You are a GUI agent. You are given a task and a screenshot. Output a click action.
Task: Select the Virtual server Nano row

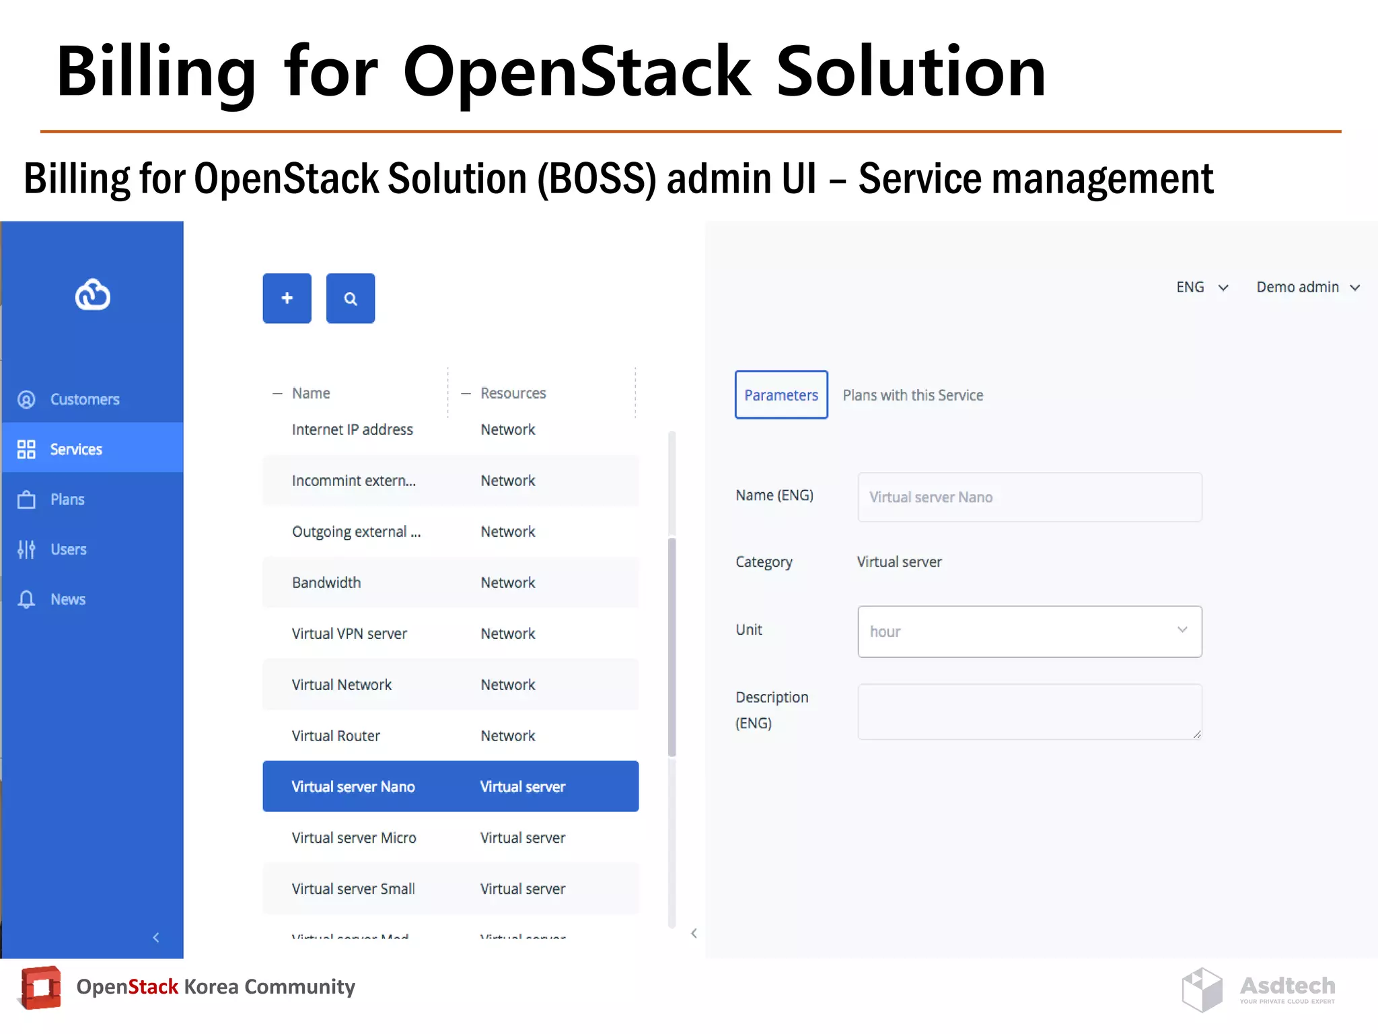pyautogui.click(x=451, y=786)
